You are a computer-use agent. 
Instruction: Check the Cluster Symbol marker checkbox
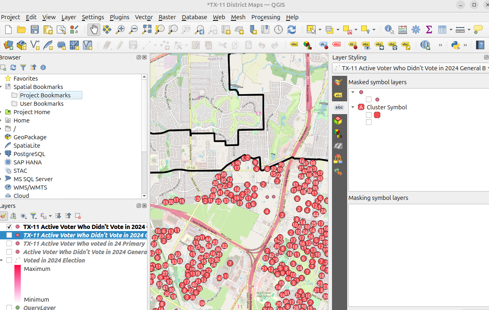369,115
